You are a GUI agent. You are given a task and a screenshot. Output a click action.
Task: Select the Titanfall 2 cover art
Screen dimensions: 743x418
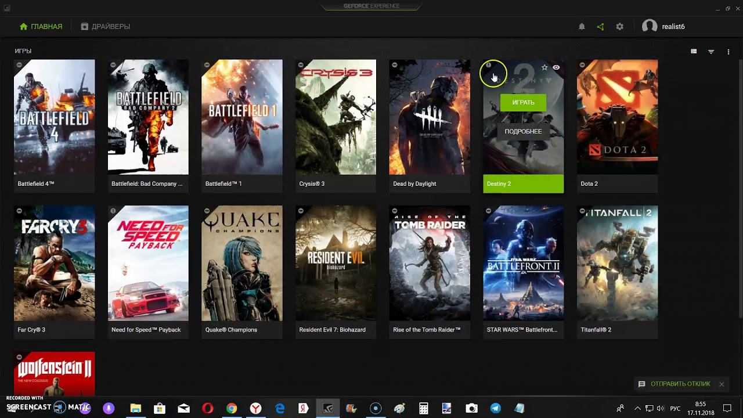point(617,263)
